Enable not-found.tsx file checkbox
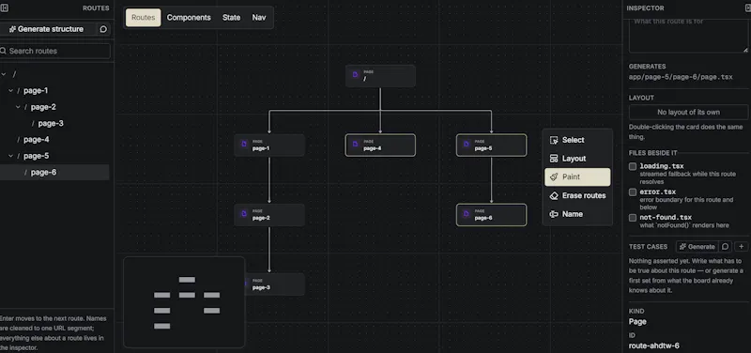This screenshot has width=751, height=353. pos(633,218)
